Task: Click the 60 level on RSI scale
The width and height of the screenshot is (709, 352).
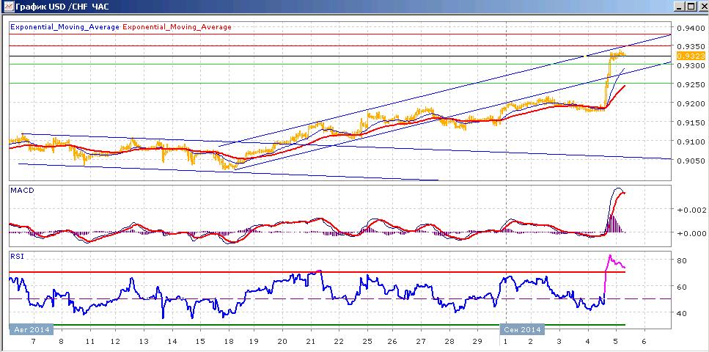Action: pyautogui.click(x=681, y=287)
